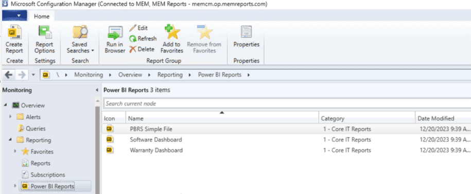Select Reports in the tree

click(x=36, y=163)
